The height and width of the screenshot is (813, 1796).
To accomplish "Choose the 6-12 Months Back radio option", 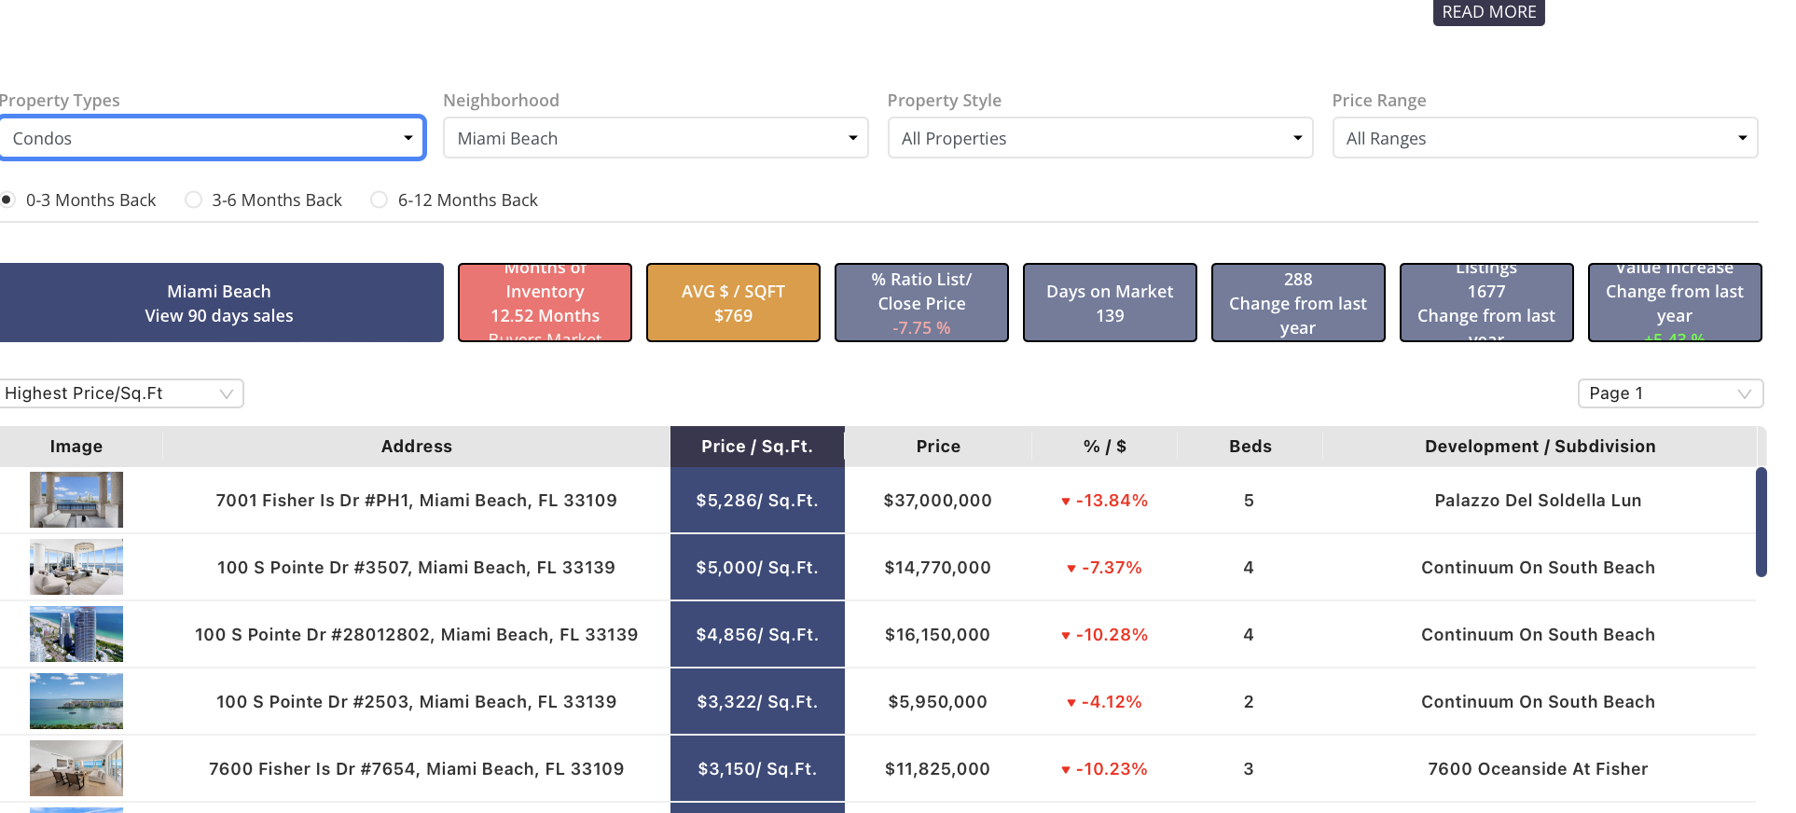I will 379,200.
